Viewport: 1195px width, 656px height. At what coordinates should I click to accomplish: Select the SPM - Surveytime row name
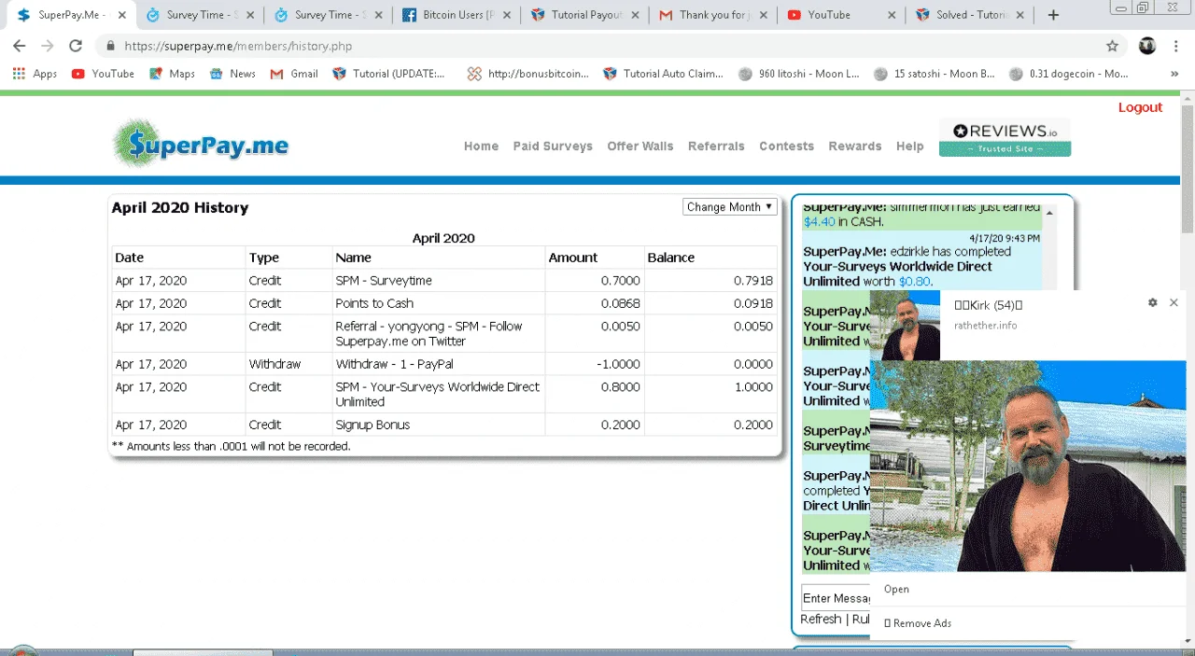(384, 280)
